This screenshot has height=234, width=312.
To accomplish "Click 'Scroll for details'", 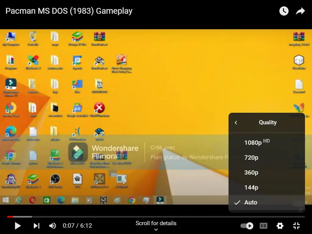I will tap(156, 223).
